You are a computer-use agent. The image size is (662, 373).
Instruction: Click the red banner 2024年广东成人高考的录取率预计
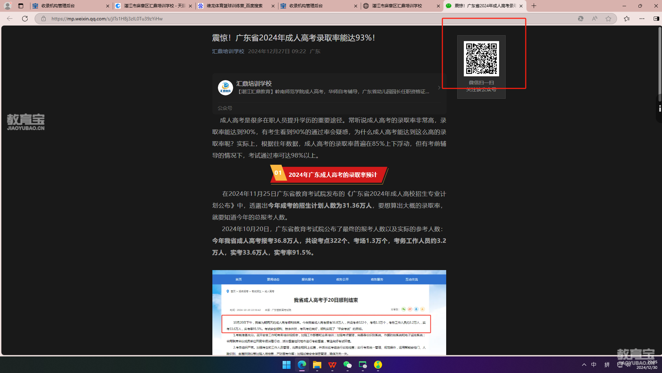pos(329,175)
